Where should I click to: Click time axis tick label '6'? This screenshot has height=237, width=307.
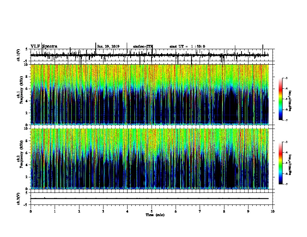[176, 211]
